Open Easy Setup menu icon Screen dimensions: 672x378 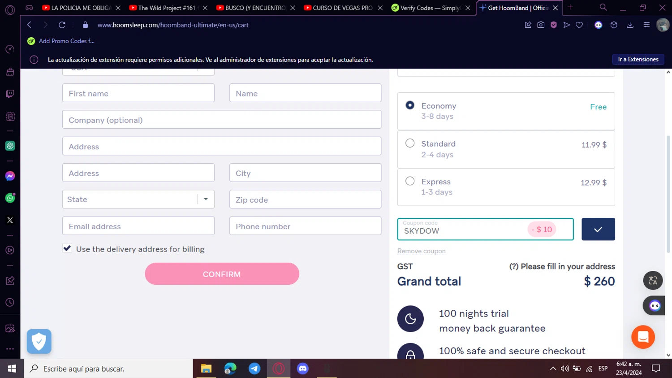click(x=646, y=25)
